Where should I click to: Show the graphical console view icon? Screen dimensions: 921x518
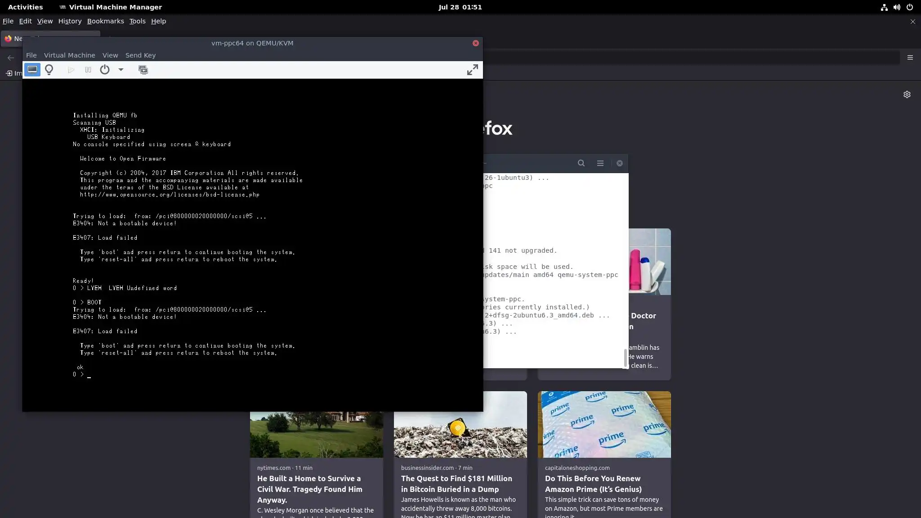pyautogui.click(x=32, y=70)
